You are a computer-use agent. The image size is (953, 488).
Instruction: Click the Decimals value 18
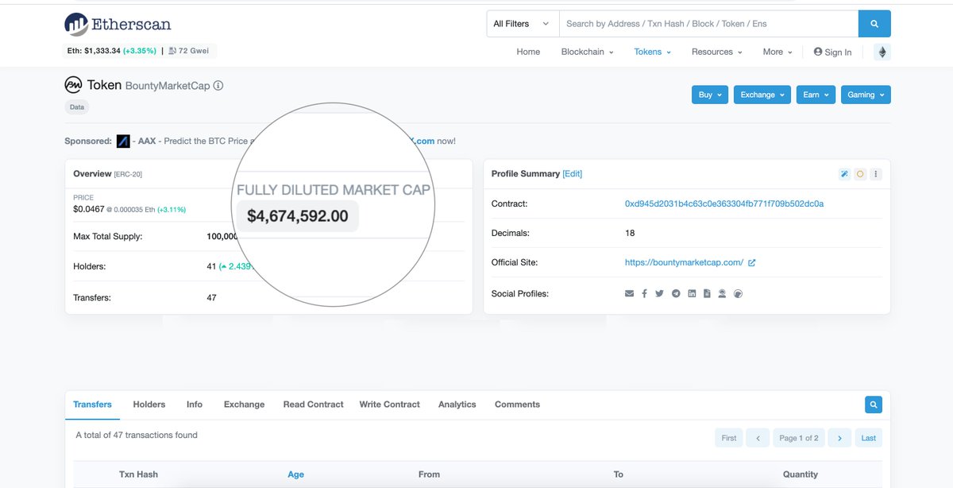pyautogui.click(x=630, y=234)
